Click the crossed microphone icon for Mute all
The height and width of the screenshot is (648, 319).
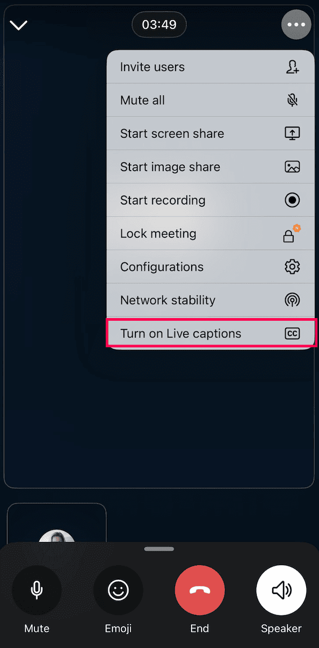click(292, 100)
